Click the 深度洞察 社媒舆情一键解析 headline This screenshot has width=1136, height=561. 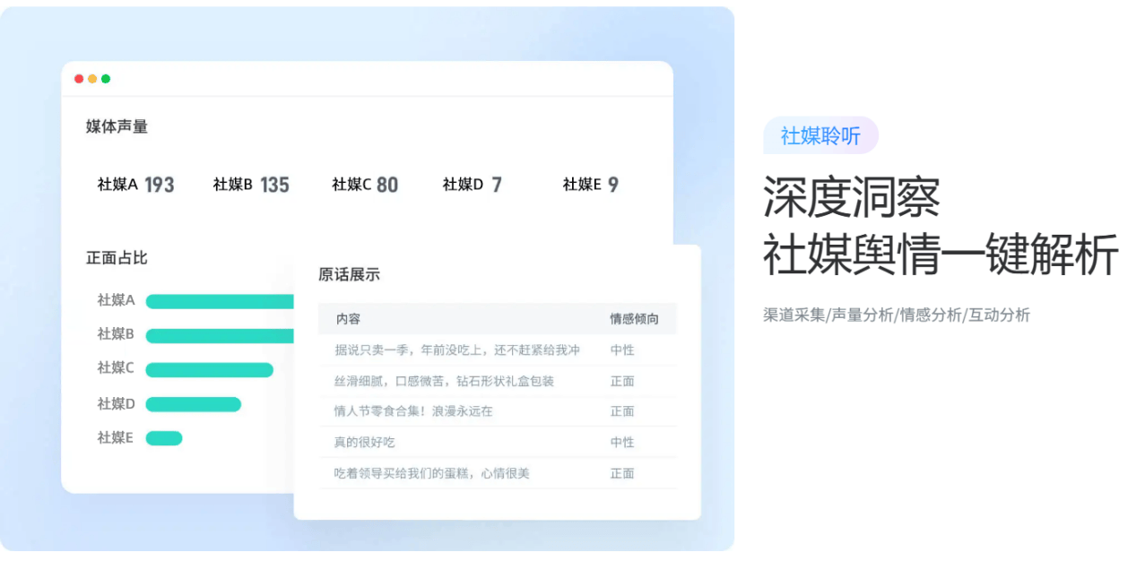(x=940, y=226)
